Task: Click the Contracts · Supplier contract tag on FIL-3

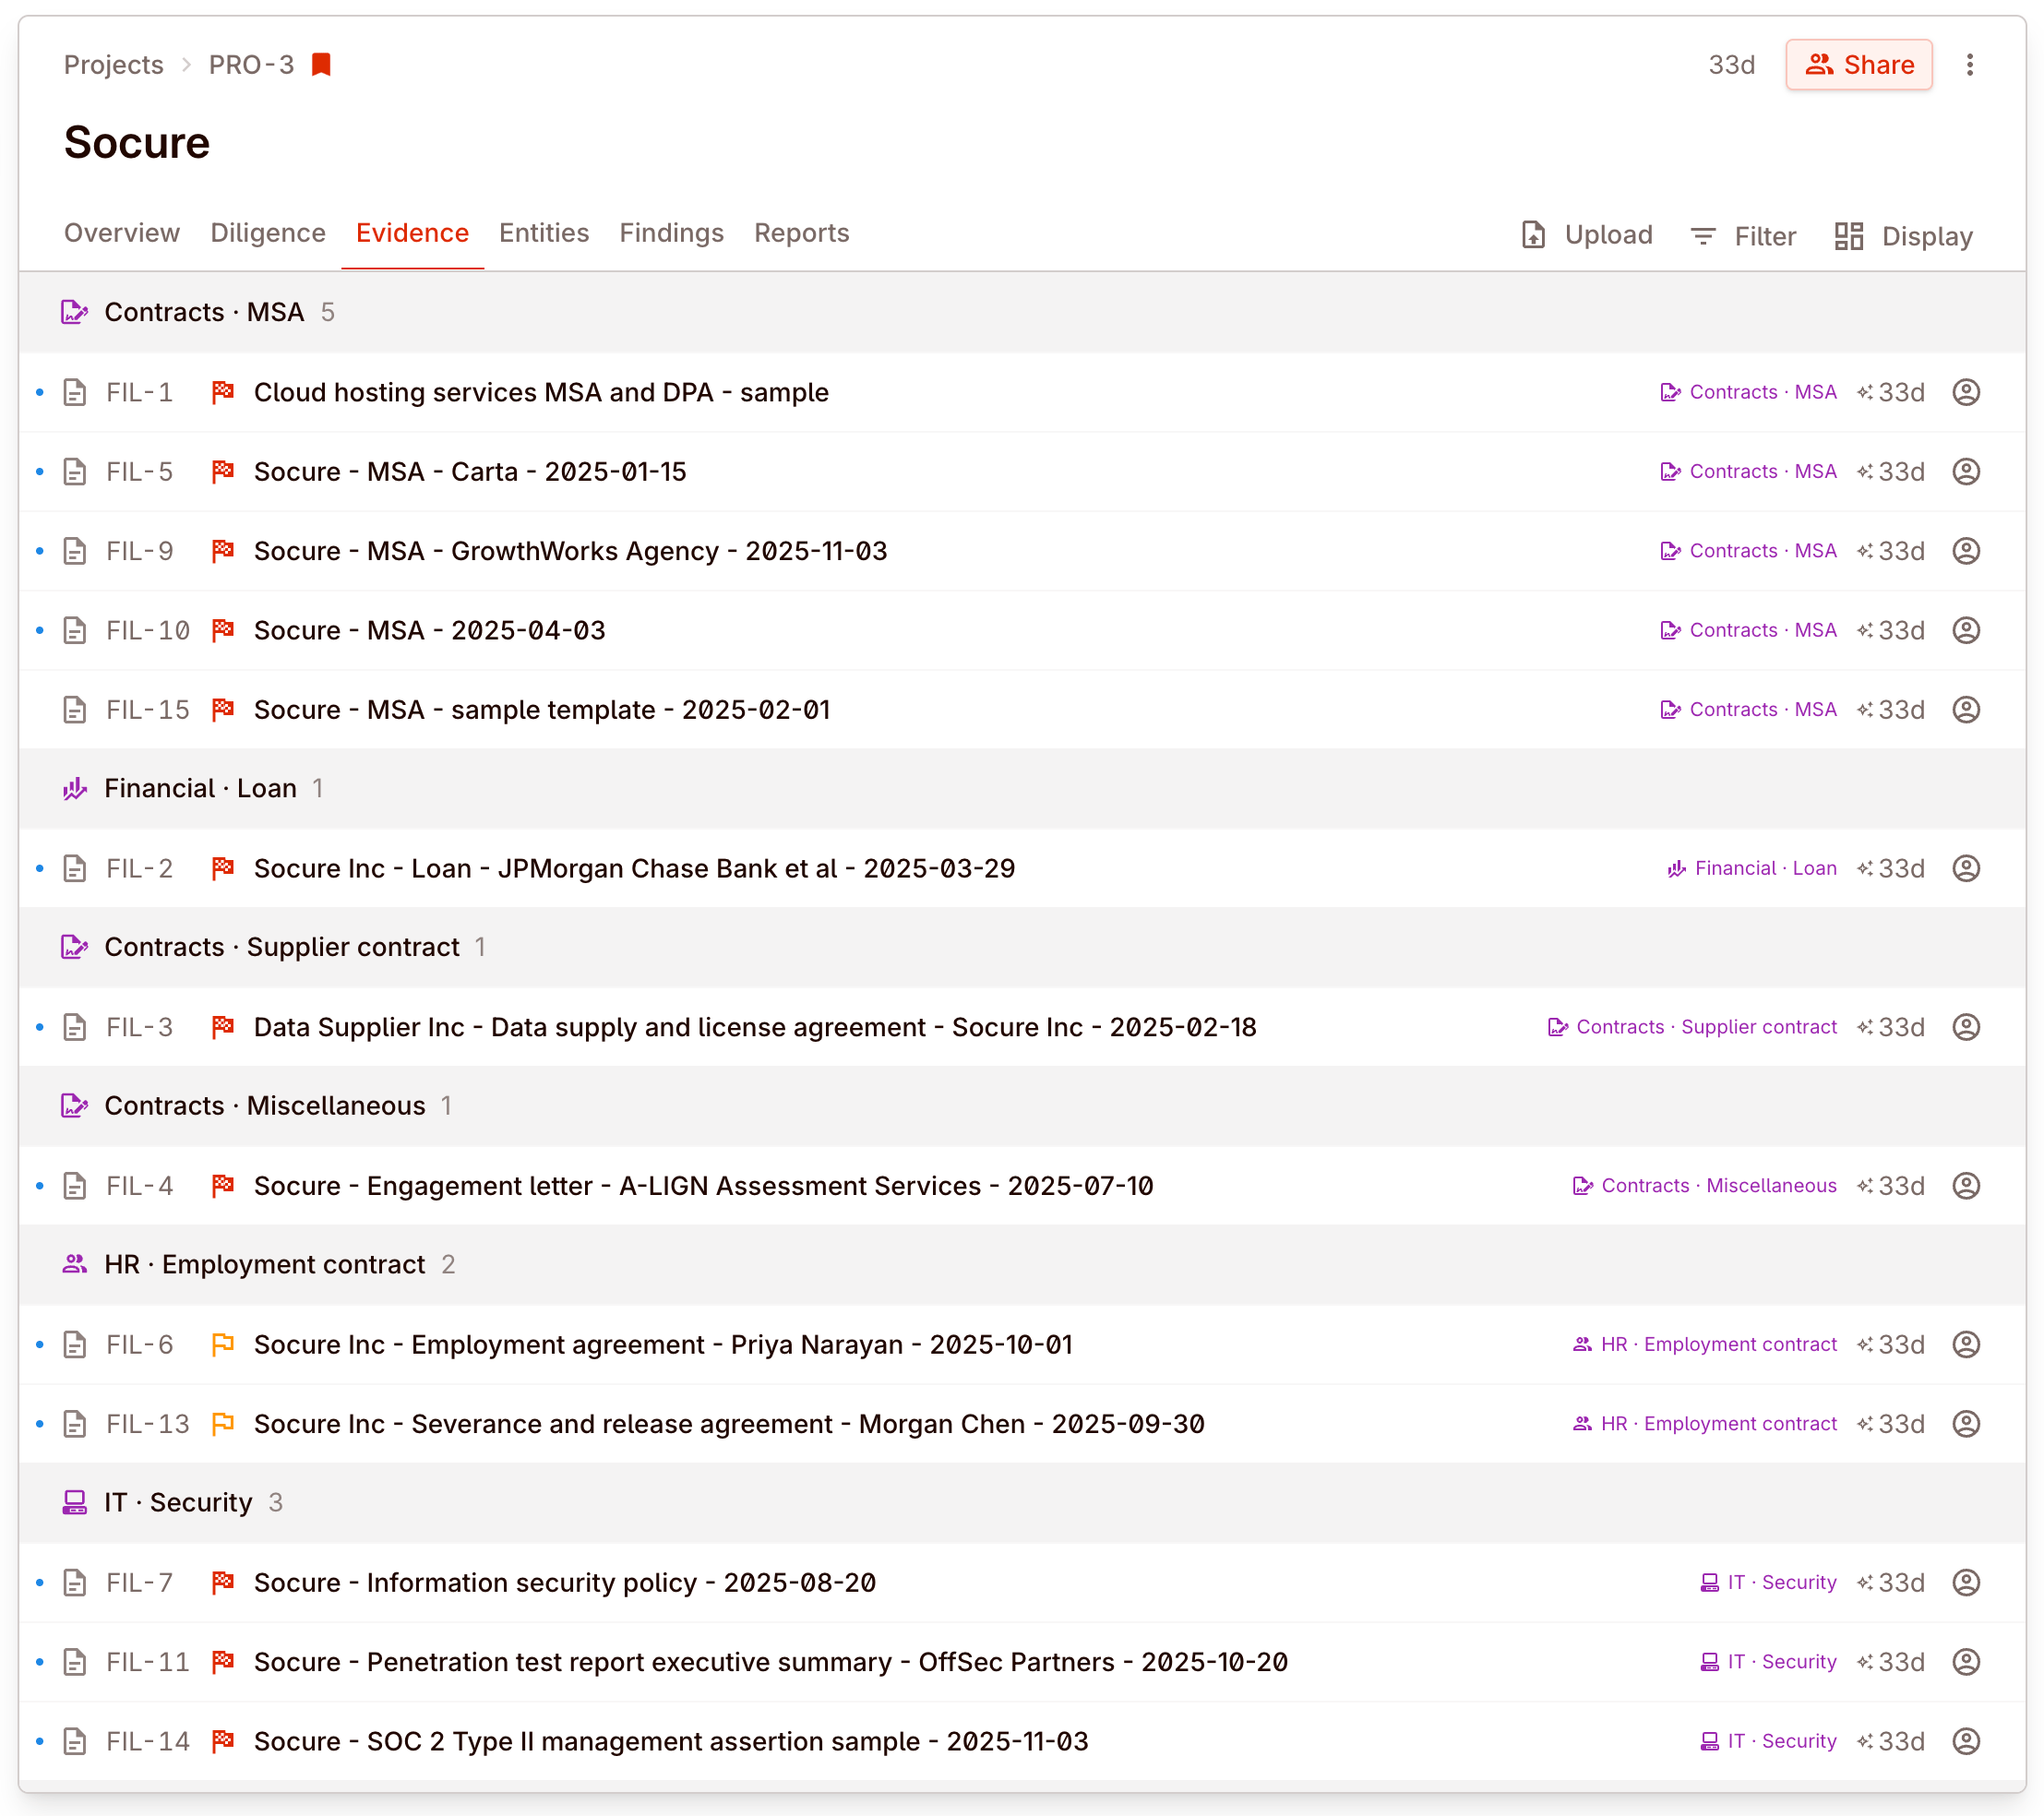Action: pyautogui.click(x=1692, y=1027)
